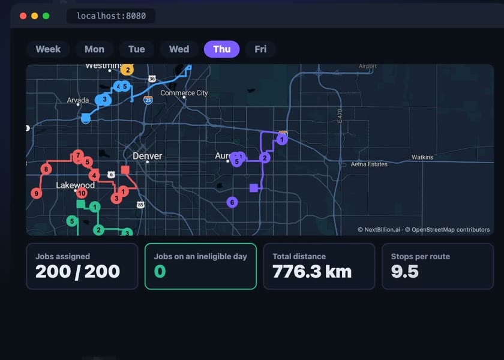Select purple route stop marker 2

pyautogui.click(x=265, y=158)
